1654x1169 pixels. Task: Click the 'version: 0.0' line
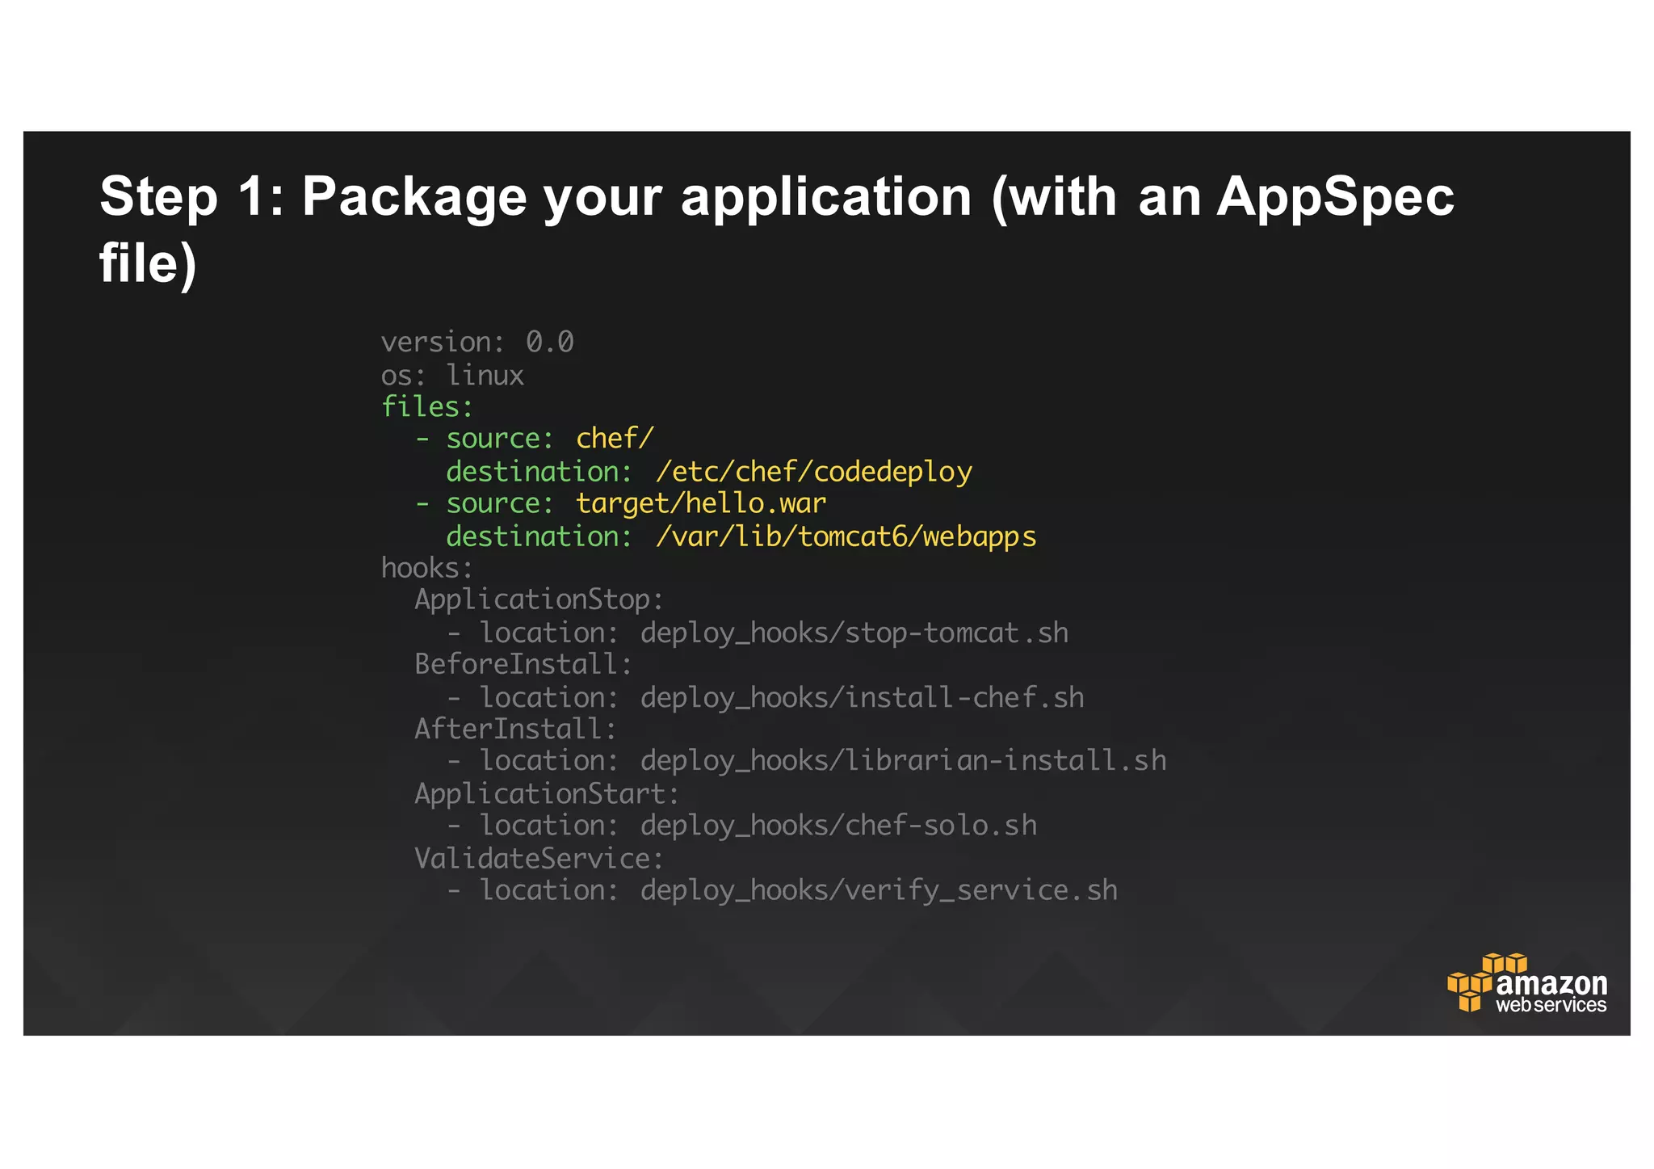(477, 343)
